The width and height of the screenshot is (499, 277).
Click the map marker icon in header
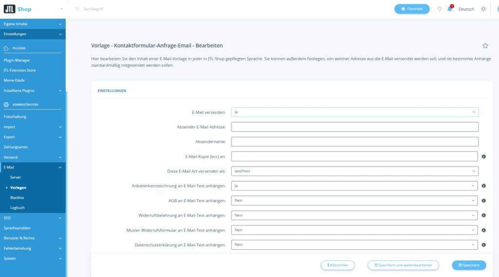(439, 9)
